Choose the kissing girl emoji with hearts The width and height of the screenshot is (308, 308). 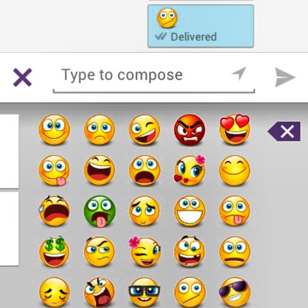coord(189,170)
